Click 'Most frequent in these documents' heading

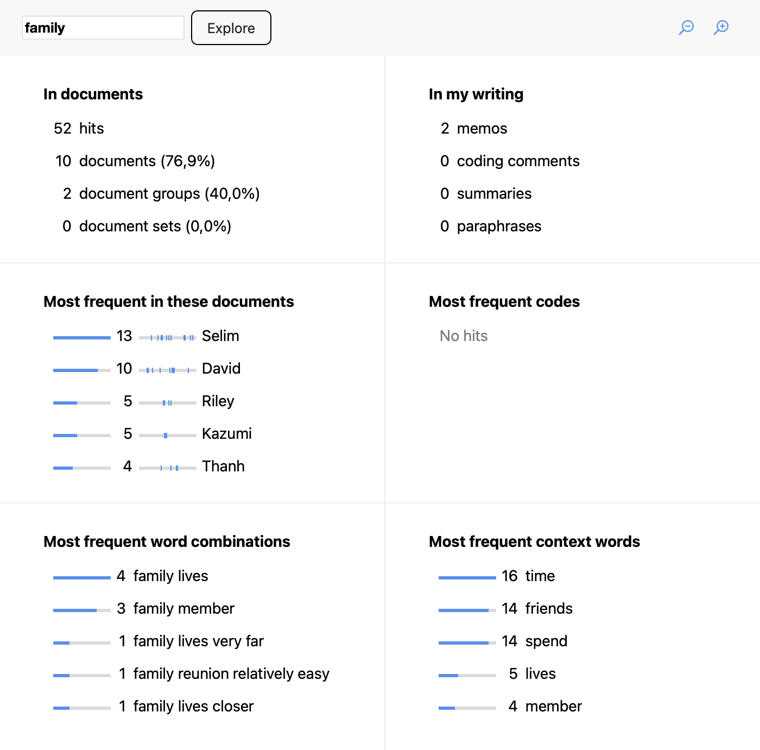pyautogui.click(x=169, y=302)
